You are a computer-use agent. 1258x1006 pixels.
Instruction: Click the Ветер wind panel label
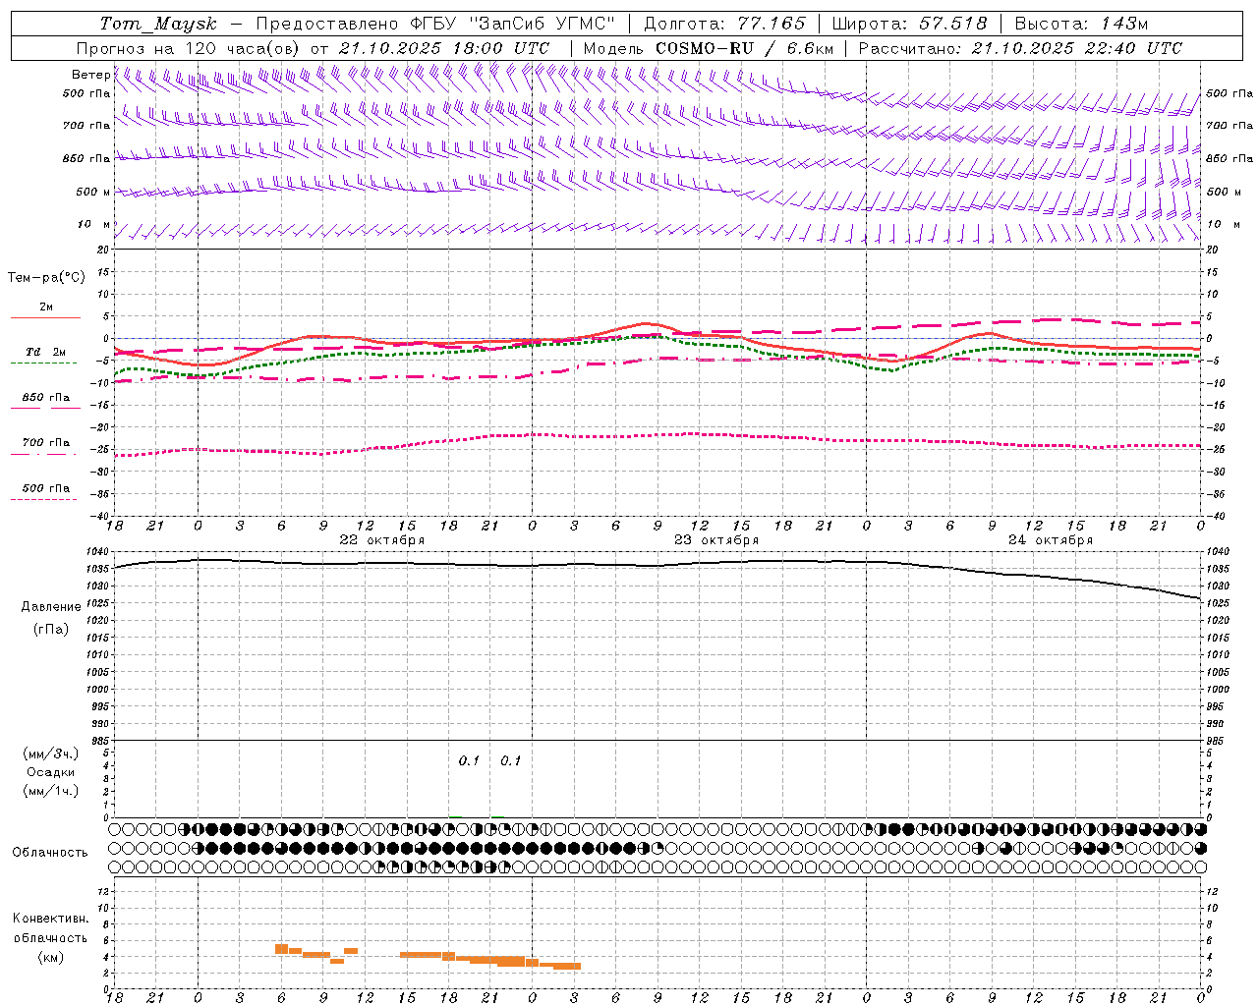(90, 75)
